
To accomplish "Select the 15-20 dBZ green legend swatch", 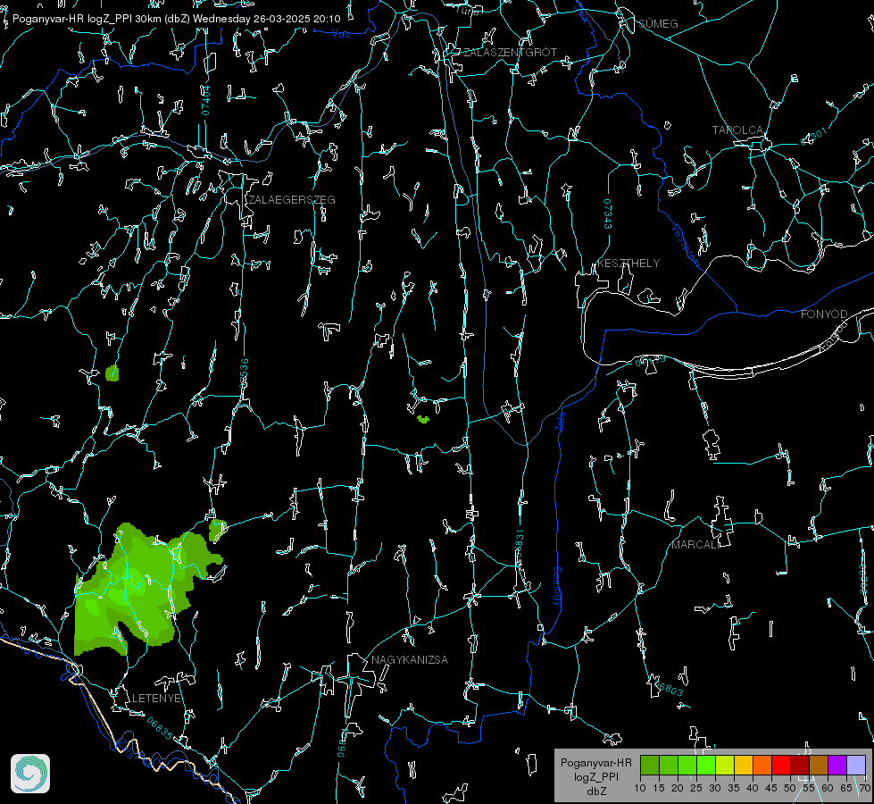I will [x=669, y=765].
